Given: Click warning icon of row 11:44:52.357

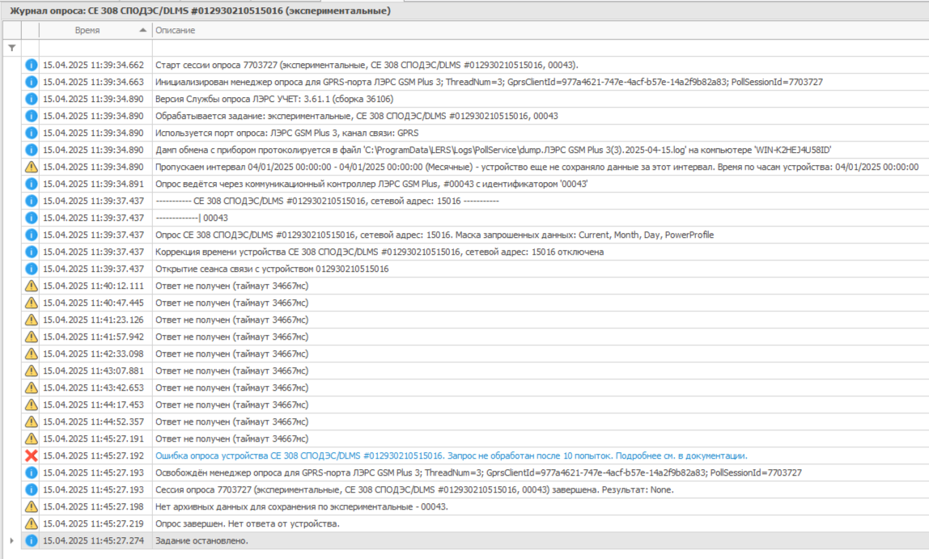Looking at the screenshot, I should click(31, 422).
